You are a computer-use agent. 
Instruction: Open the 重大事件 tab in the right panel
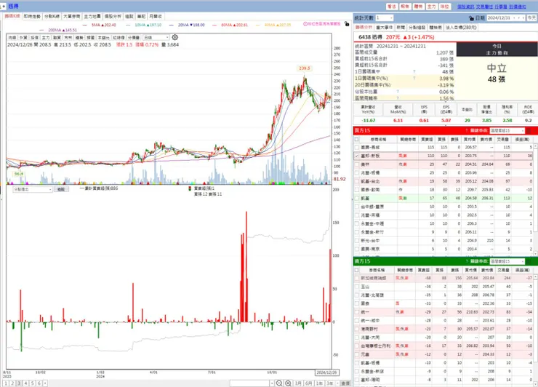click(x=385, y=28)
